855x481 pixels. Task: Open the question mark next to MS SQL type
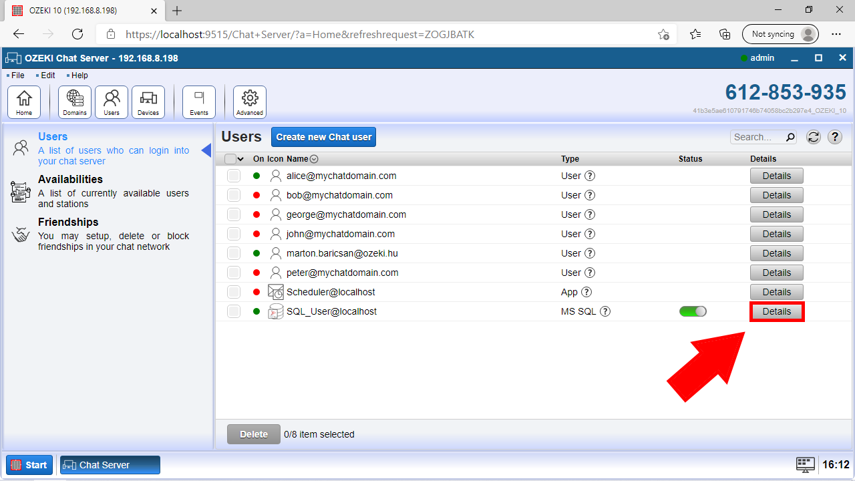[605, 311]
